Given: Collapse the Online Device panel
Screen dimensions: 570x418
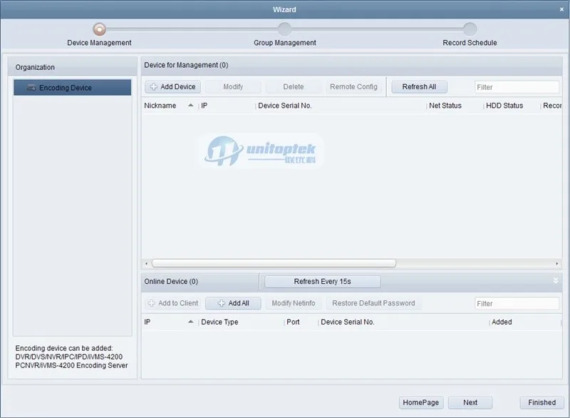Looking at the screenshot, I should click(556, 280).
